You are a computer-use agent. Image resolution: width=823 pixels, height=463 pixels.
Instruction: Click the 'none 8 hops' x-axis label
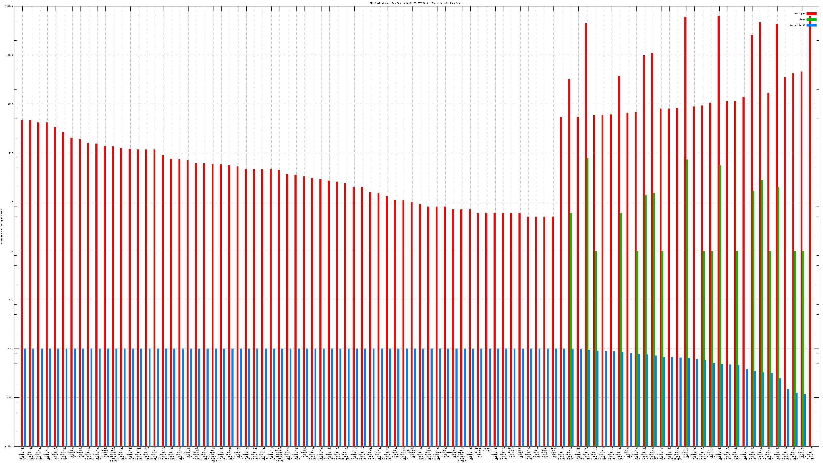click(487, 449)
